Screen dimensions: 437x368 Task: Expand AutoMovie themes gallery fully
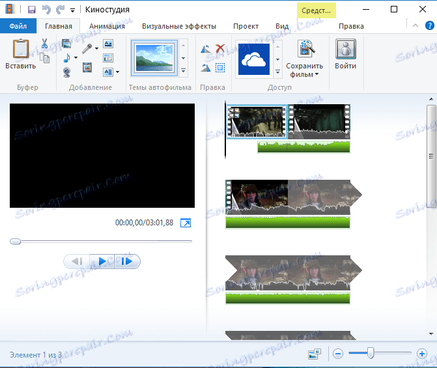pyautogui.click(x=184, y=70)
